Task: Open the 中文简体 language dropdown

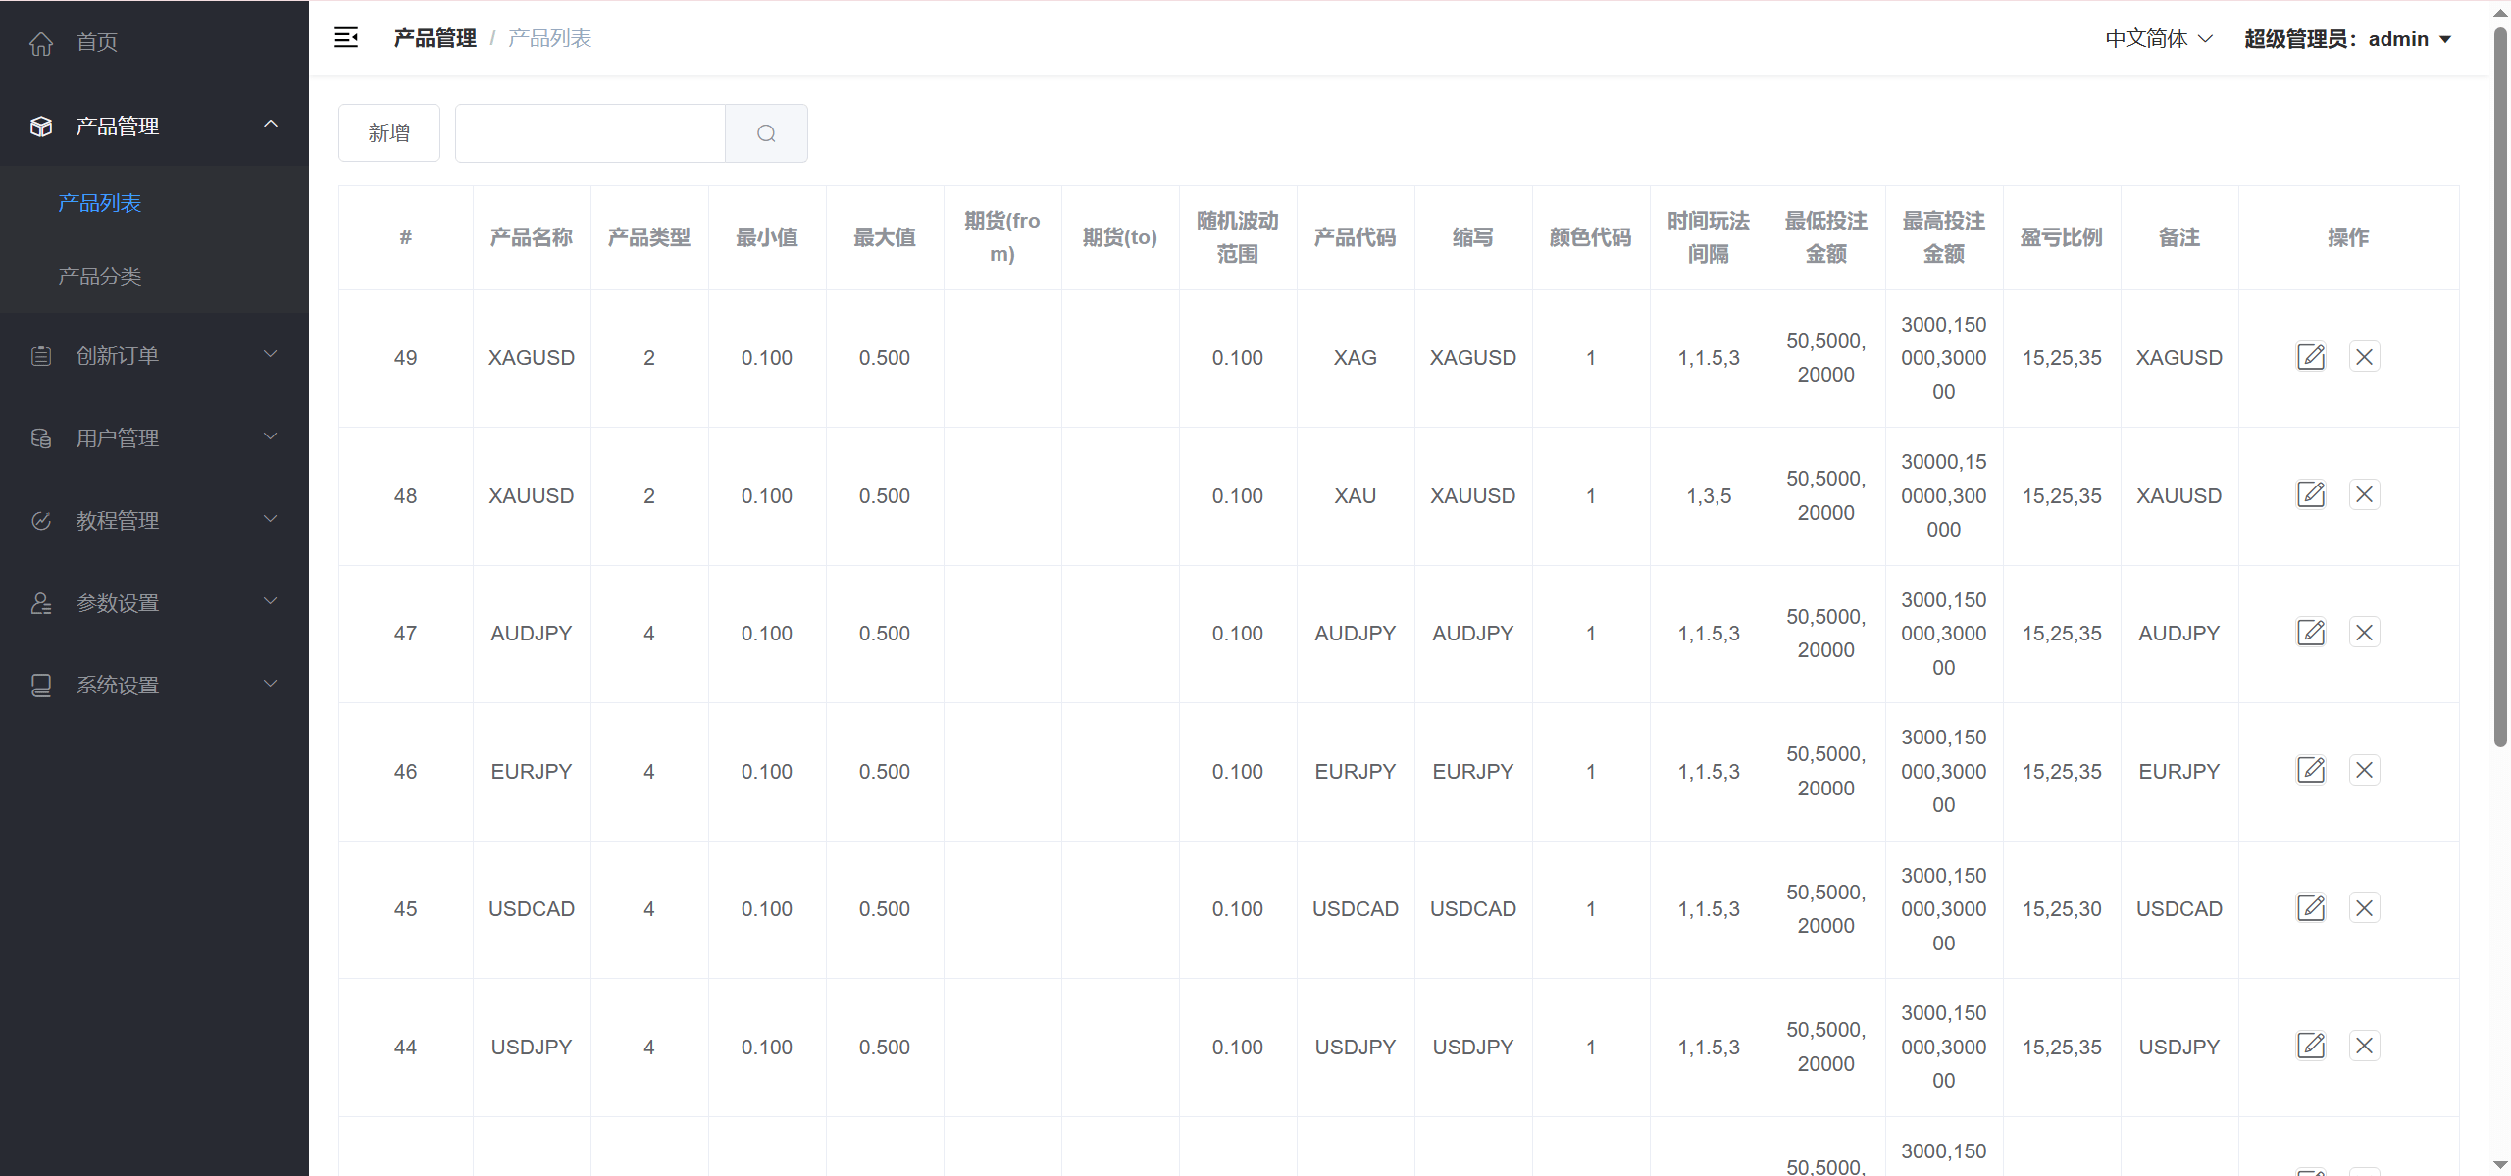Action: pyautogui.click(x=2158, y=39)
